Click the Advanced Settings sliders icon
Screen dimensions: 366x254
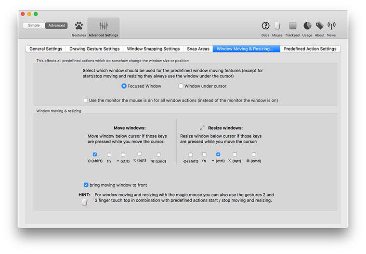[x=104, y=26]
